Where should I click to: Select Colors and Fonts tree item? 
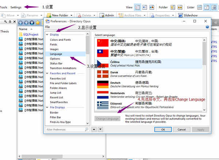60,40
